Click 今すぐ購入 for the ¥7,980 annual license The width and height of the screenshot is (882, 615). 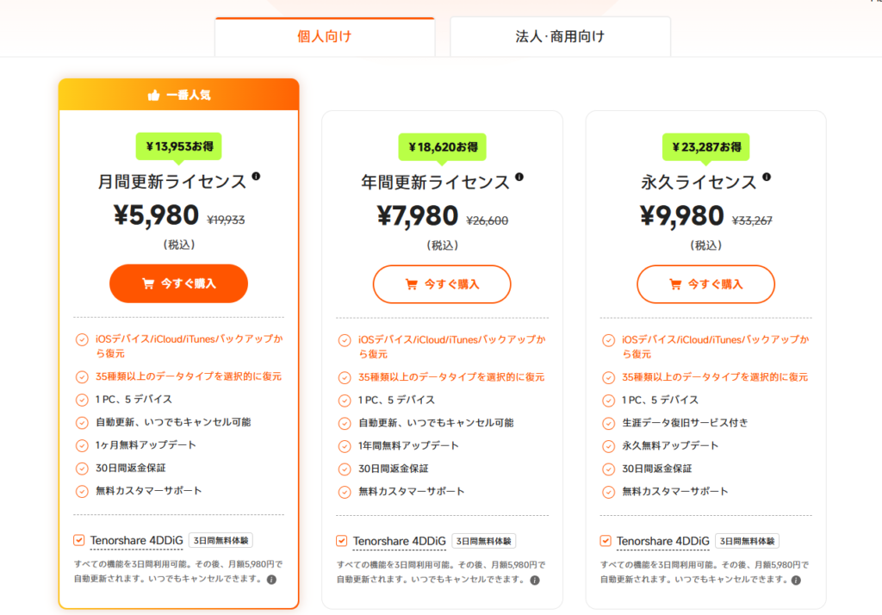click(442, 284)
